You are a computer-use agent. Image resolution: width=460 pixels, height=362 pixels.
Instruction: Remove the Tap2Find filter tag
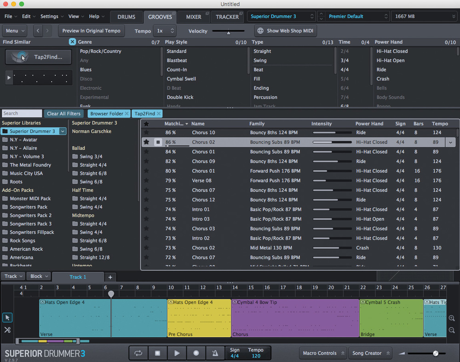[159, 114]
